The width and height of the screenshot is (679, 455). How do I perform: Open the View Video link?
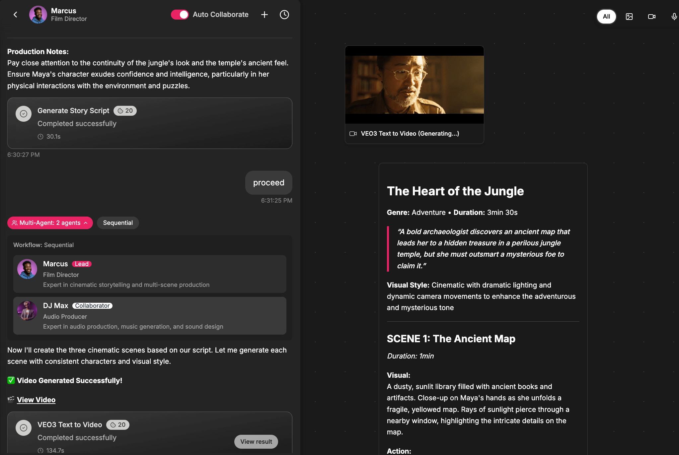point(36,400)
